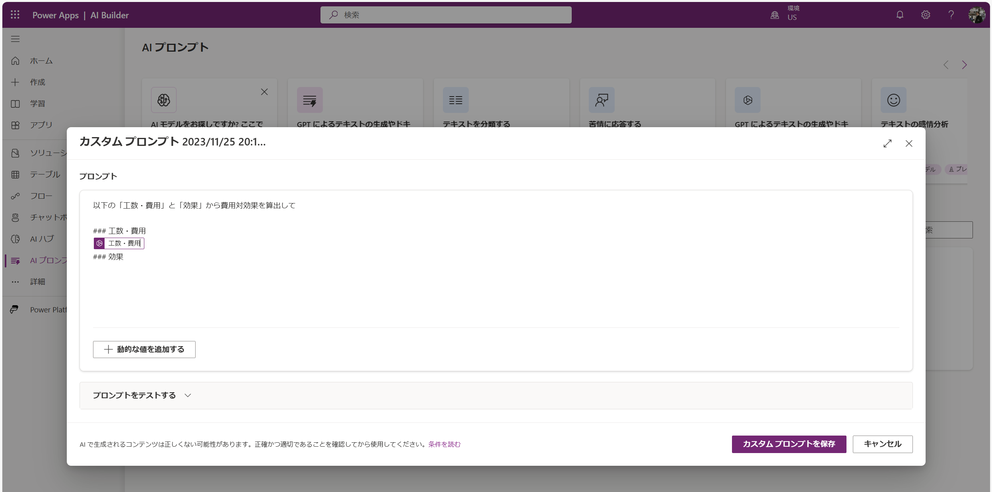Open 詳細 in the sidebar
992x492 pixels.
pos(37,282)
